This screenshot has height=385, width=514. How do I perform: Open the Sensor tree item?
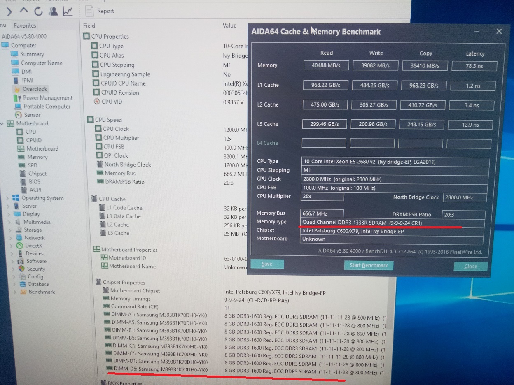pos(32,115)
